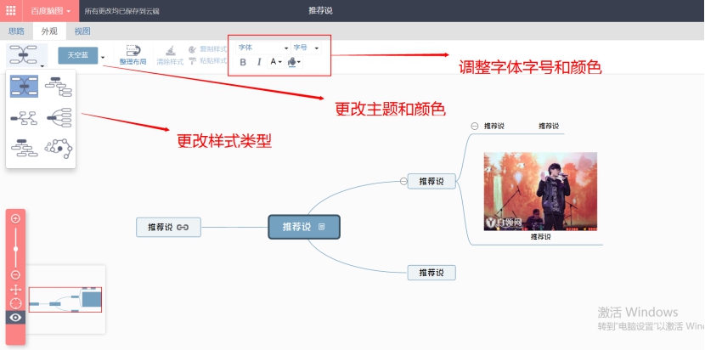Click the navigator minimap viewport
Screen dimensions: 705x350
pos(65,300)
